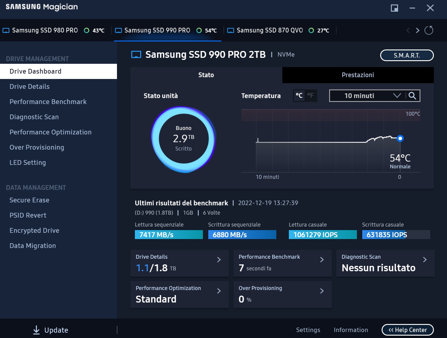The image size is (447, 338).
Task: Switch to the Prestazioni tab
Action: click(358, 75)
